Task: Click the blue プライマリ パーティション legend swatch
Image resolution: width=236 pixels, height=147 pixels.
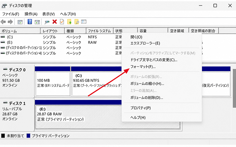Action: click(x=28, y=136)
